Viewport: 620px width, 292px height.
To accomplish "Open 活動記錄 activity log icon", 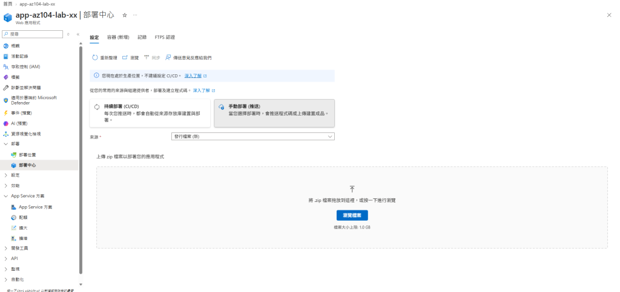I will 5,56.
